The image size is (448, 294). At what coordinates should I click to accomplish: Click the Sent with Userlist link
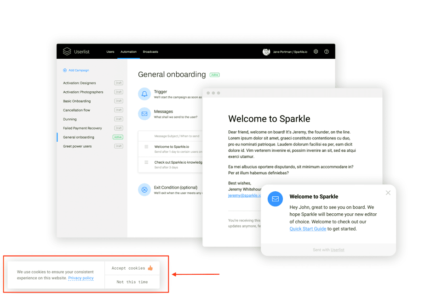pos(338,250)
